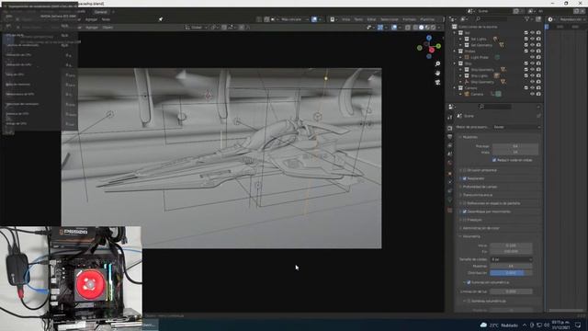The image size is (588, 331).
Task: Open the View Layer properties tab icon
Action: (x=450, y=145)
